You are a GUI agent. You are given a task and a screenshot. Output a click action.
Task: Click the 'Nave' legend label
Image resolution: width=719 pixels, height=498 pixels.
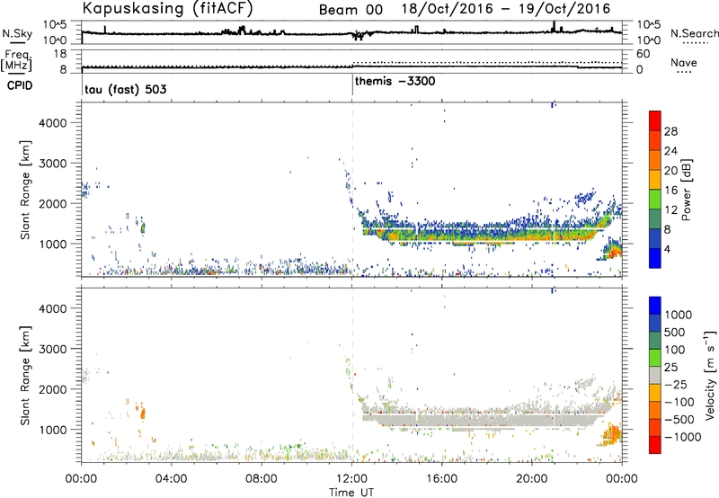[x=684, y=63]
